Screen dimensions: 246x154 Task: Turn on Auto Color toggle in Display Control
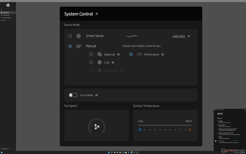[216, 141]
